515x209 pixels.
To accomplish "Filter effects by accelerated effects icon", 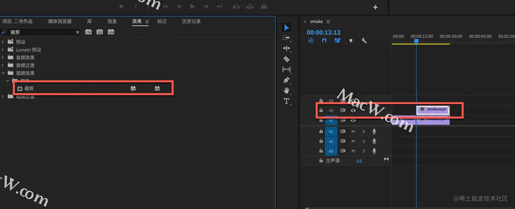I will coord(88,32).
